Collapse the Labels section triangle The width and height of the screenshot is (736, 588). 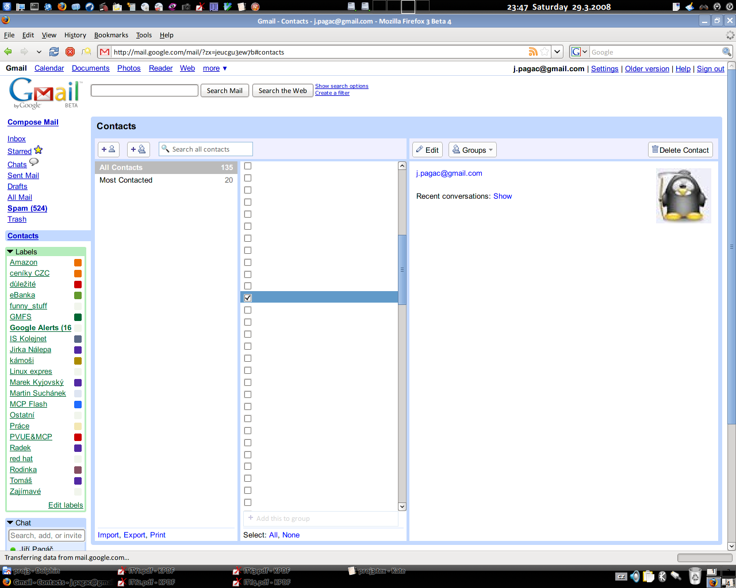[10, 252]
